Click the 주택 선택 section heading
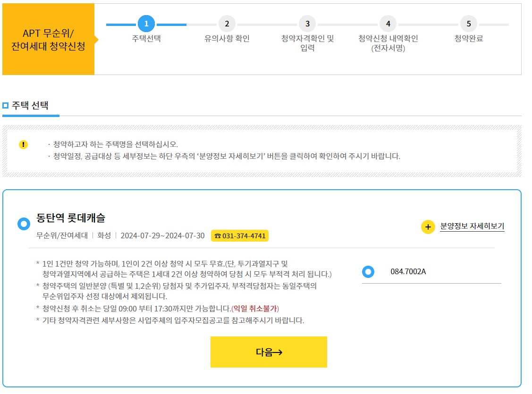This screenshot has height=394, width=532. (30, 105)
